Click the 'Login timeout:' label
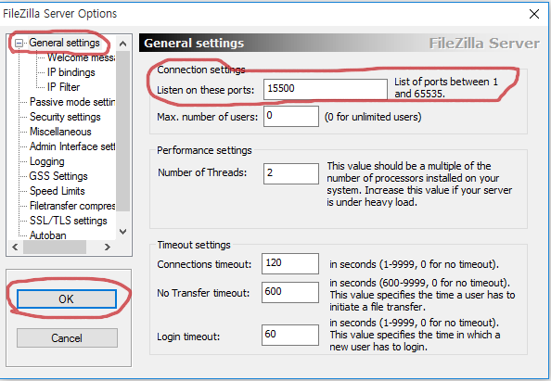 click(188, 337)
